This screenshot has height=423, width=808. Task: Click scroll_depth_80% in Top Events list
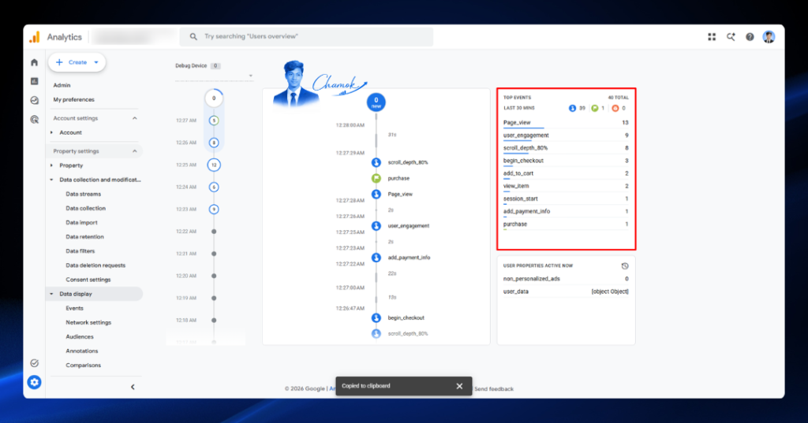point(566,148)
